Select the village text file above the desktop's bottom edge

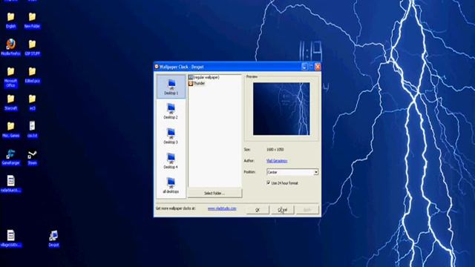tap(11, 239)
